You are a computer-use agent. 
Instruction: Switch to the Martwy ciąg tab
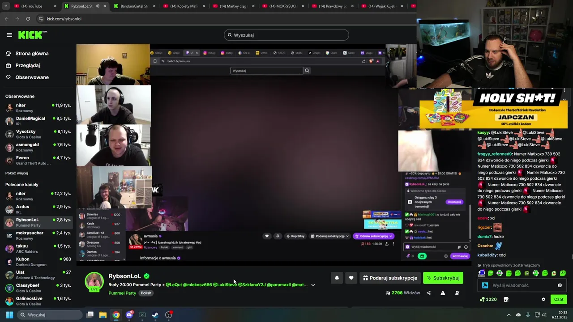pos(233,6)
